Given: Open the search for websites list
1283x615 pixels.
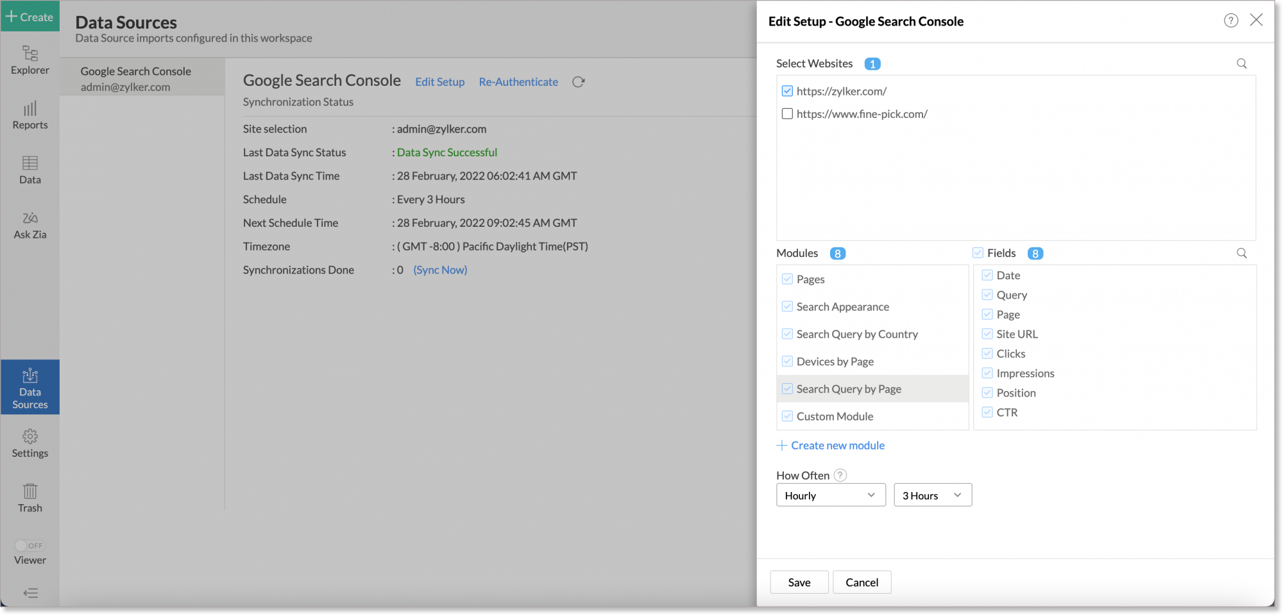Looking at the screenshot, I should (x=1241, y=63).
